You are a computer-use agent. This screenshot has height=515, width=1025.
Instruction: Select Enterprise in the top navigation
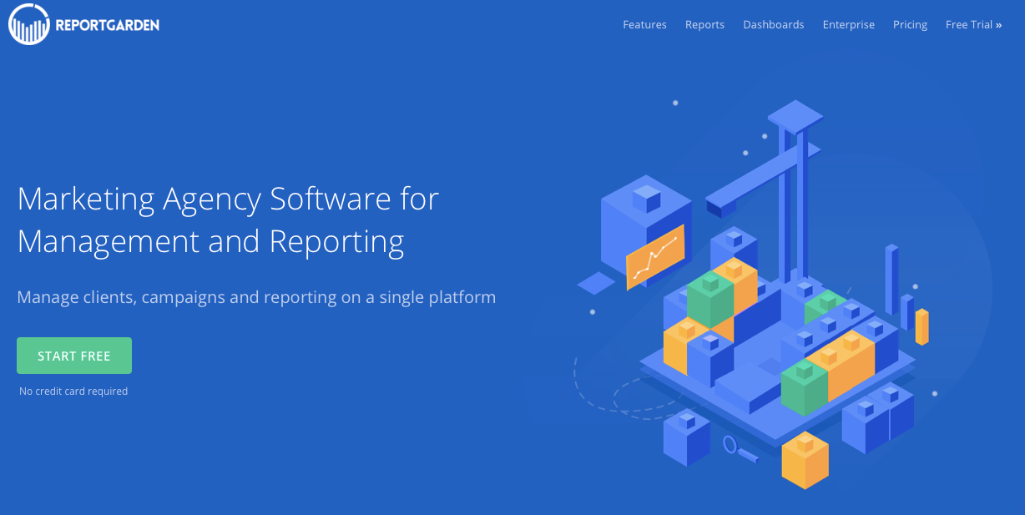[x=848, y=25]
